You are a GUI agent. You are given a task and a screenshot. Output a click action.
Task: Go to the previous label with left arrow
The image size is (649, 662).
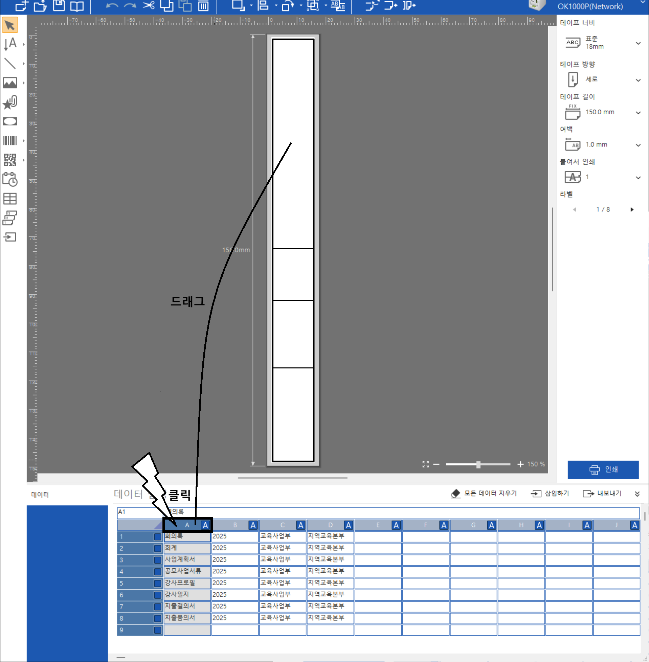click(575, 209)
